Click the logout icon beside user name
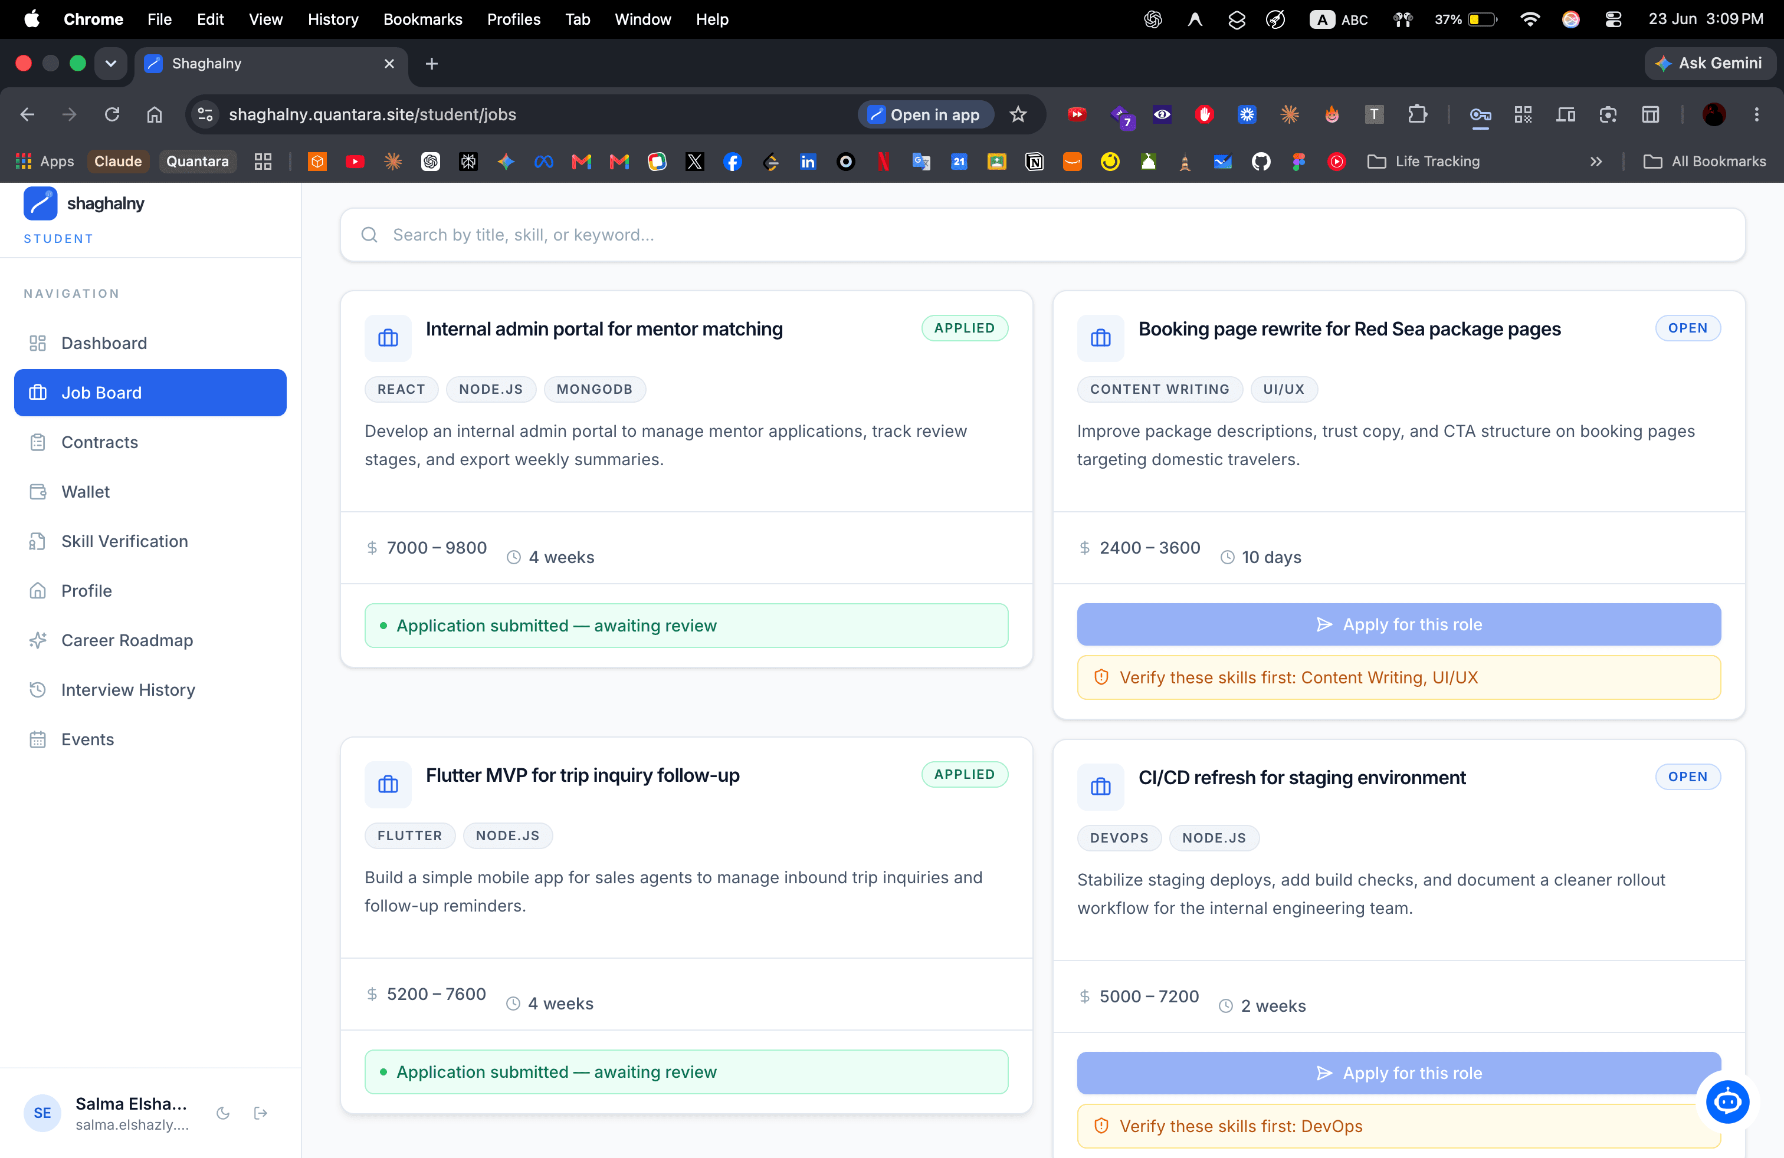This screenshot has width=1784, height=1158. (261, 1113)
